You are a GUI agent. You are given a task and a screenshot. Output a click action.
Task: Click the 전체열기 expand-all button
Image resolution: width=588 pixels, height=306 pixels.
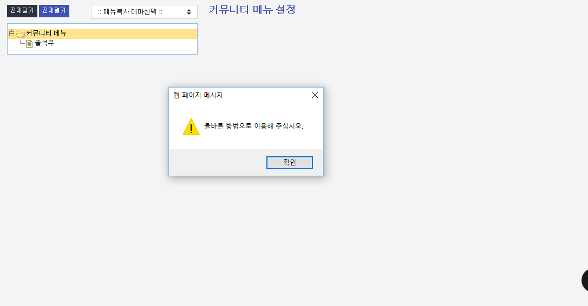pyautogui.click(x=54, y=11)
